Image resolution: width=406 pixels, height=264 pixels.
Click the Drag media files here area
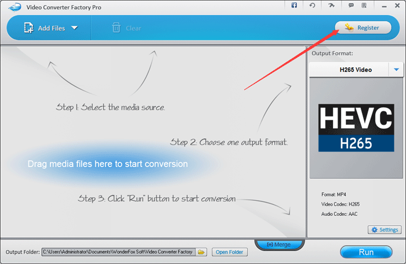pos(108,164)
